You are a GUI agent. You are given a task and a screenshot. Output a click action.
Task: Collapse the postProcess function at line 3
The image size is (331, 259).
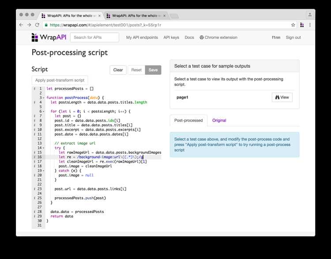(43, 98)
